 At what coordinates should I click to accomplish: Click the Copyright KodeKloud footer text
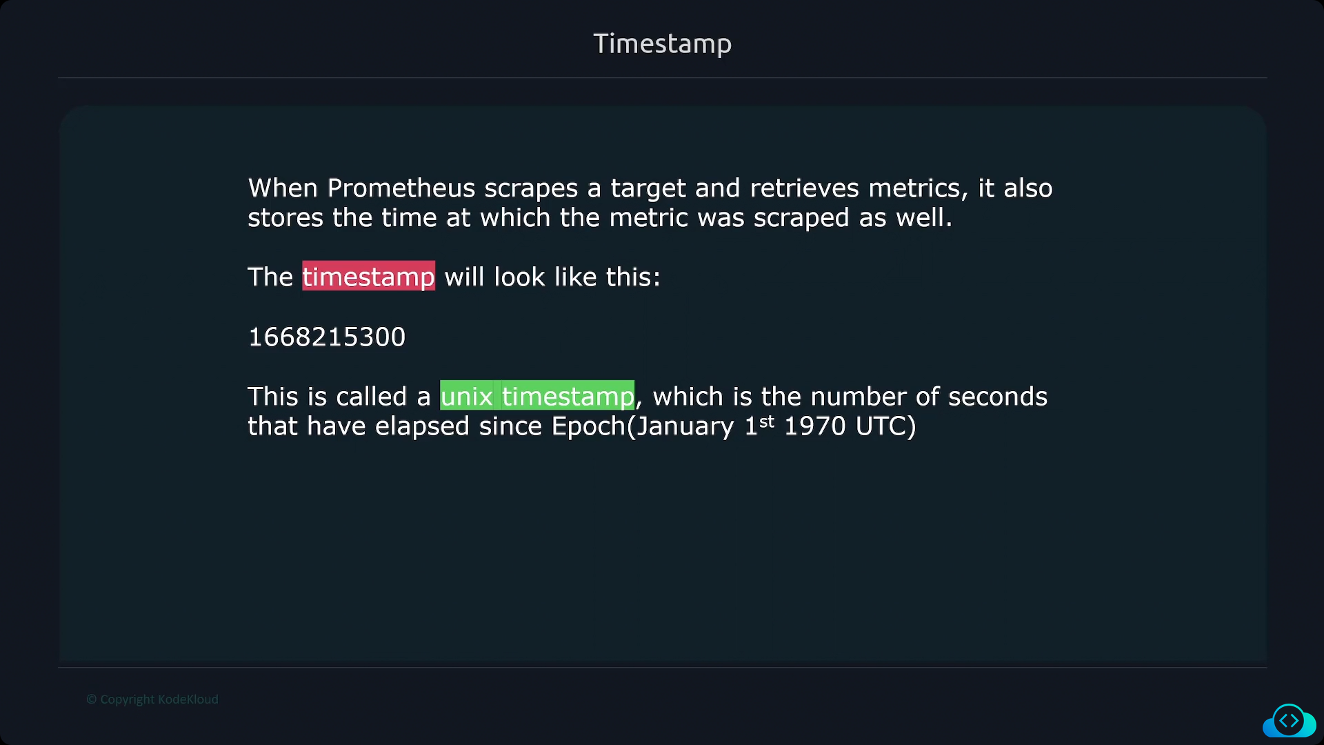click(x=152, y=699)
